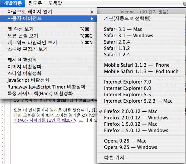186x164 pixels.
Task: Select Safari 1.3.2 user agent
Action: point(141,48)
